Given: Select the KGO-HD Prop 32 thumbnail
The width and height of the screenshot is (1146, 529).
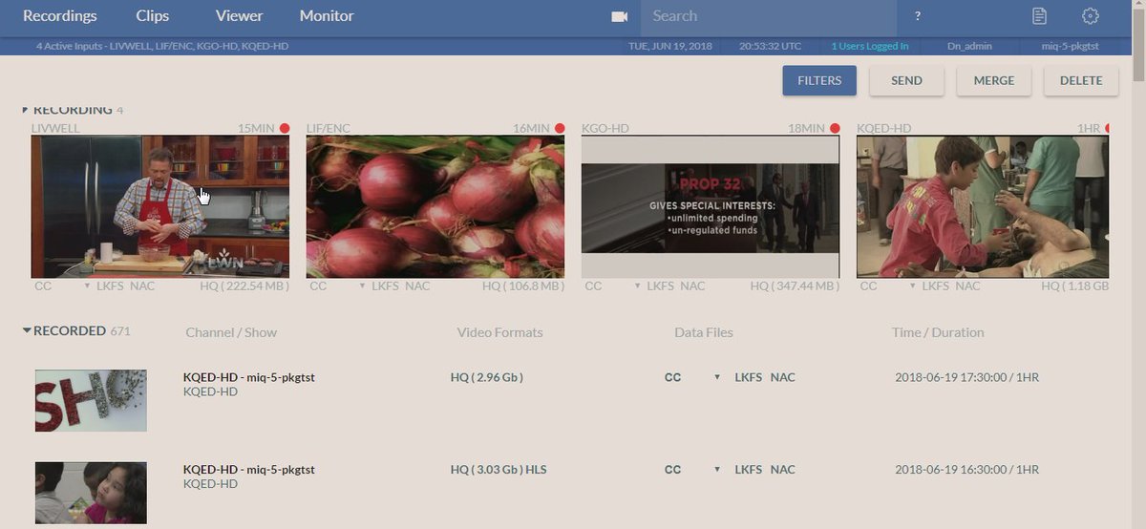Looking at the screenshot, I should 711,206.
